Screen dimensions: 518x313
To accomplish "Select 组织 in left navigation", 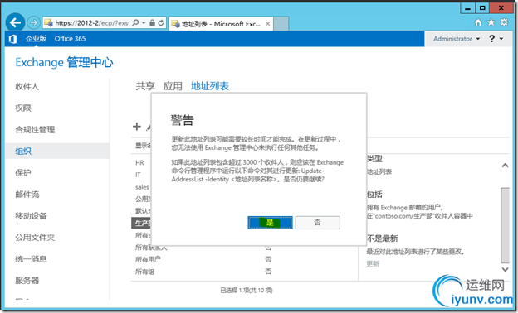I will pos(57,152).
